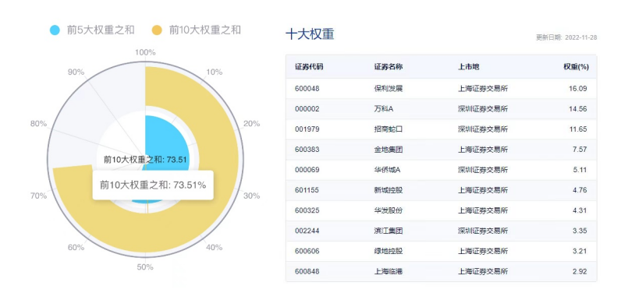Click the 滨江集团 security name
Viewport: 628px width, 300px height.
388,231
